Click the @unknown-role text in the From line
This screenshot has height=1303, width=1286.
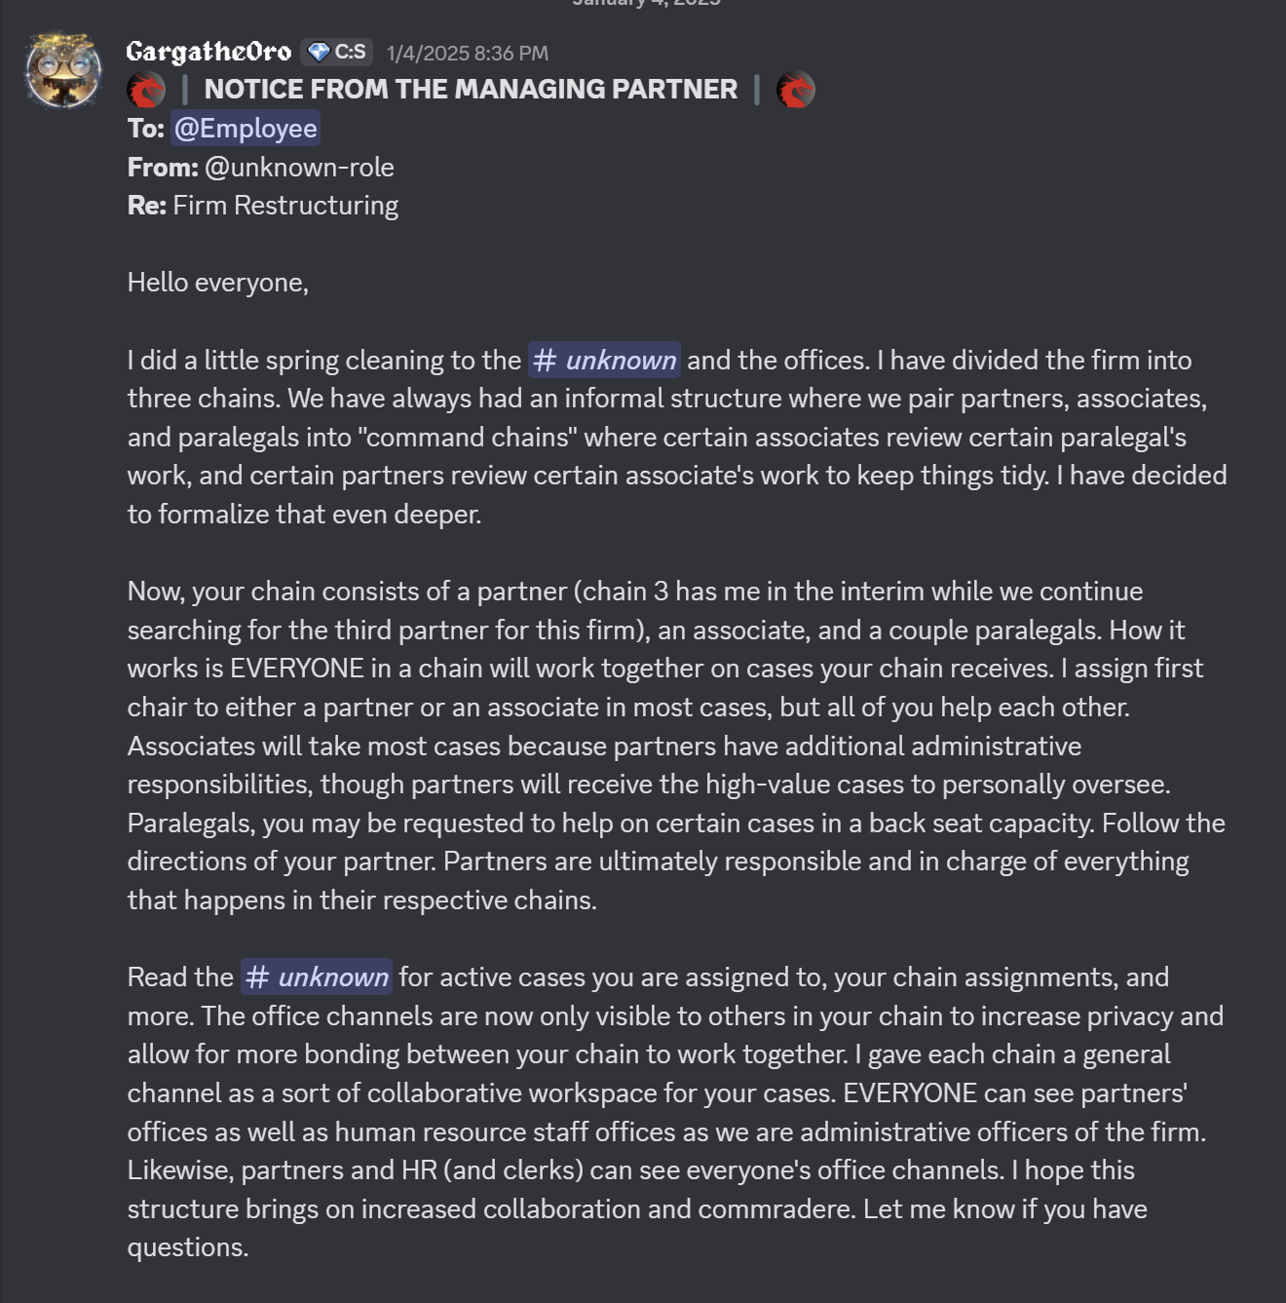[x=299, y=168]
